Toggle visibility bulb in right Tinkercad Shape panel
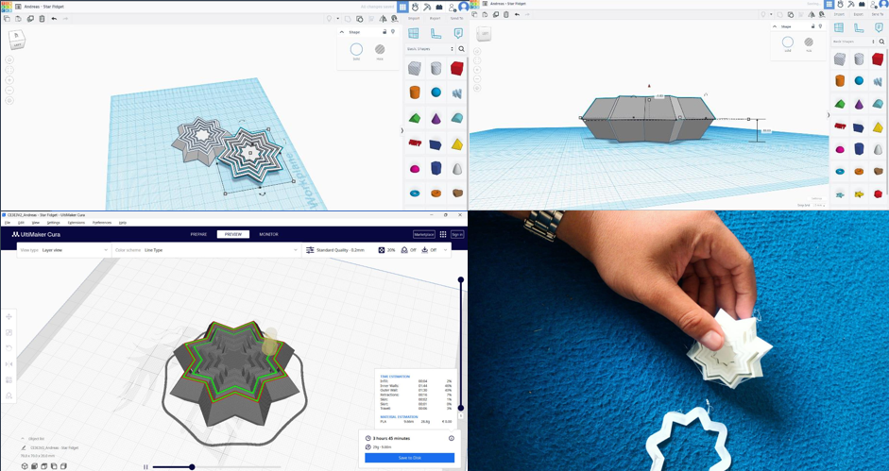This screenshot has height=471, width=889. point(819,26)
